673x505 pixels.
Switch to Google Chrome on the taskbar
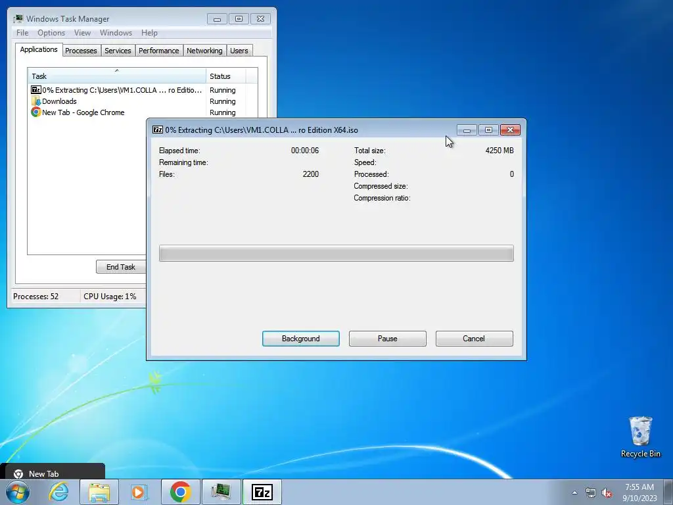180,492
